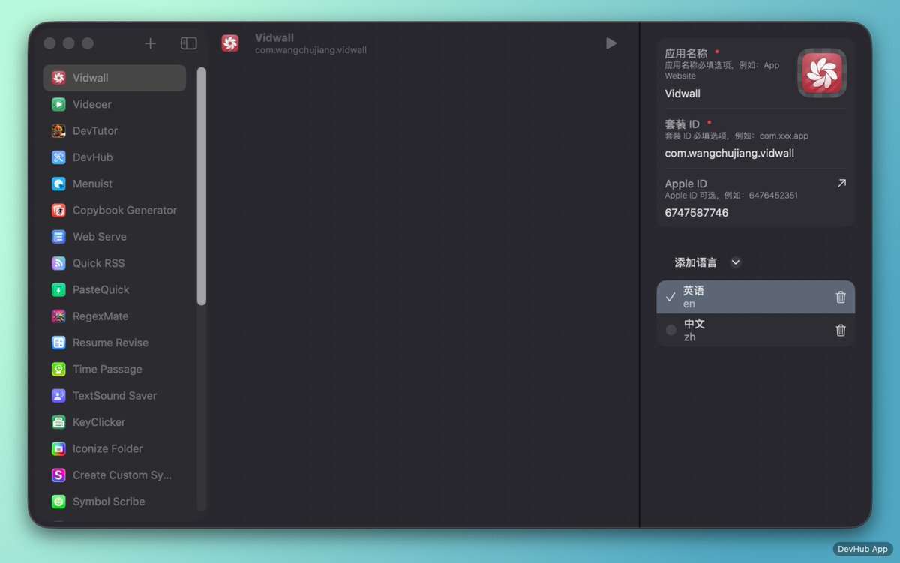Image resolution: width=900 pixels, height=563 pixels.
Task: Toggle the sidebar visibility control
Action: coord(188,43)
